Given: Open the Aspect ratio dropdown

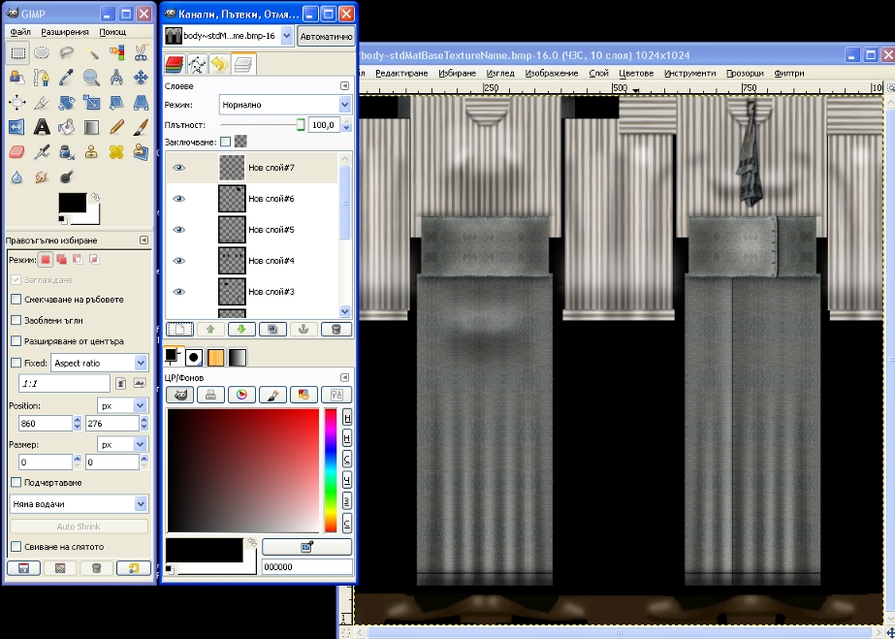Looking at the screenshot, I should pyautogui.click(x=99, y=363).
